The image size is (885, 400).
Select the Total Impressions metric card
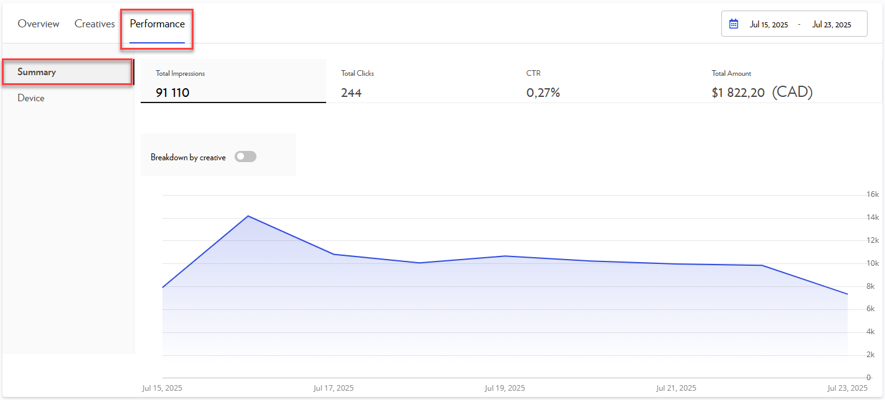(x=233, y=83)
